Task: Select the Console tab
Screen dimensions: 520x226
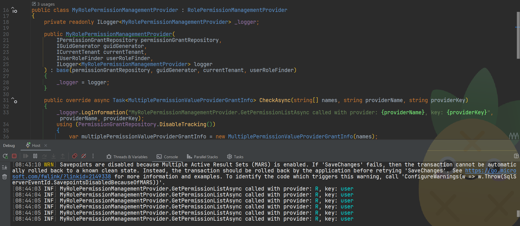Action: coord(167,157)
